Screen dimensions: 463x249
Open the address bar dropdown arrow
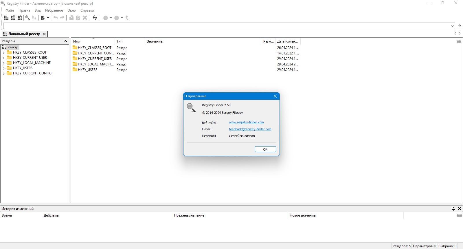click(453, 26)
